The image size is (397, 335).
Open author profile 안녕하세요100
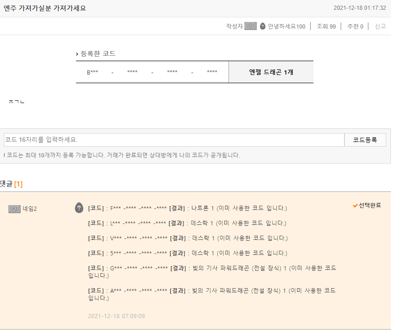pos(286,26)
